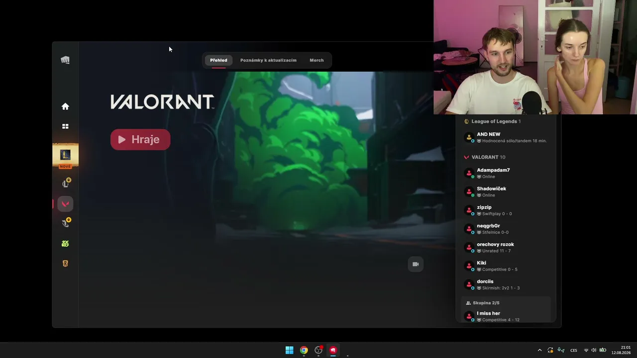Click the Riot Client taskbar icon
637x358 pixels.
(x=333, y=350)
